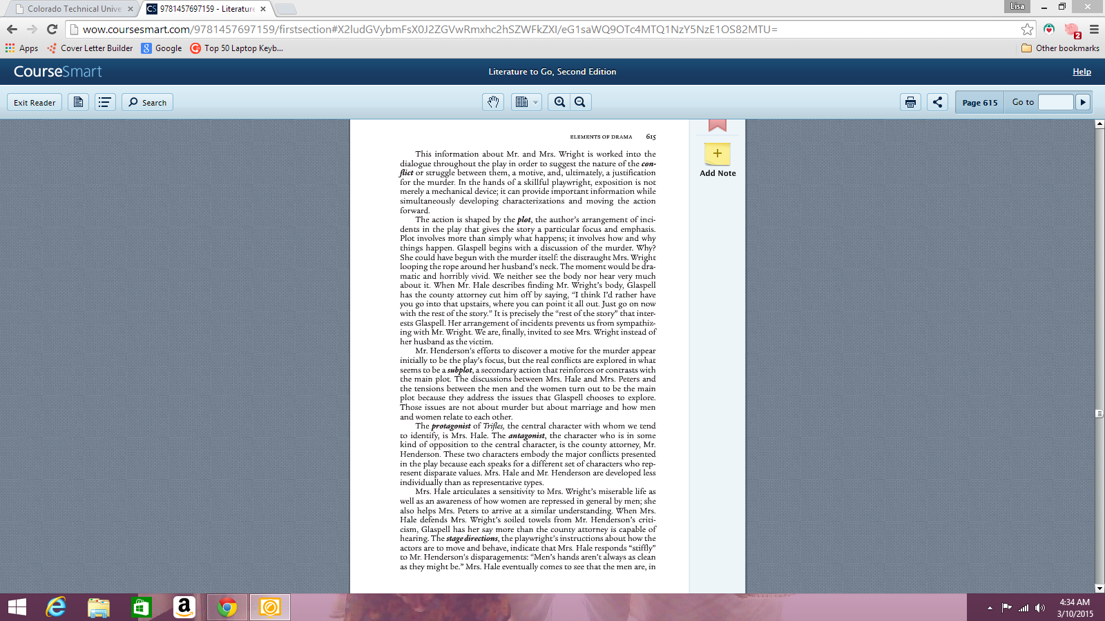Open the Search tool
Screen dimensions: 1105x621
click(x=147, y=102)
